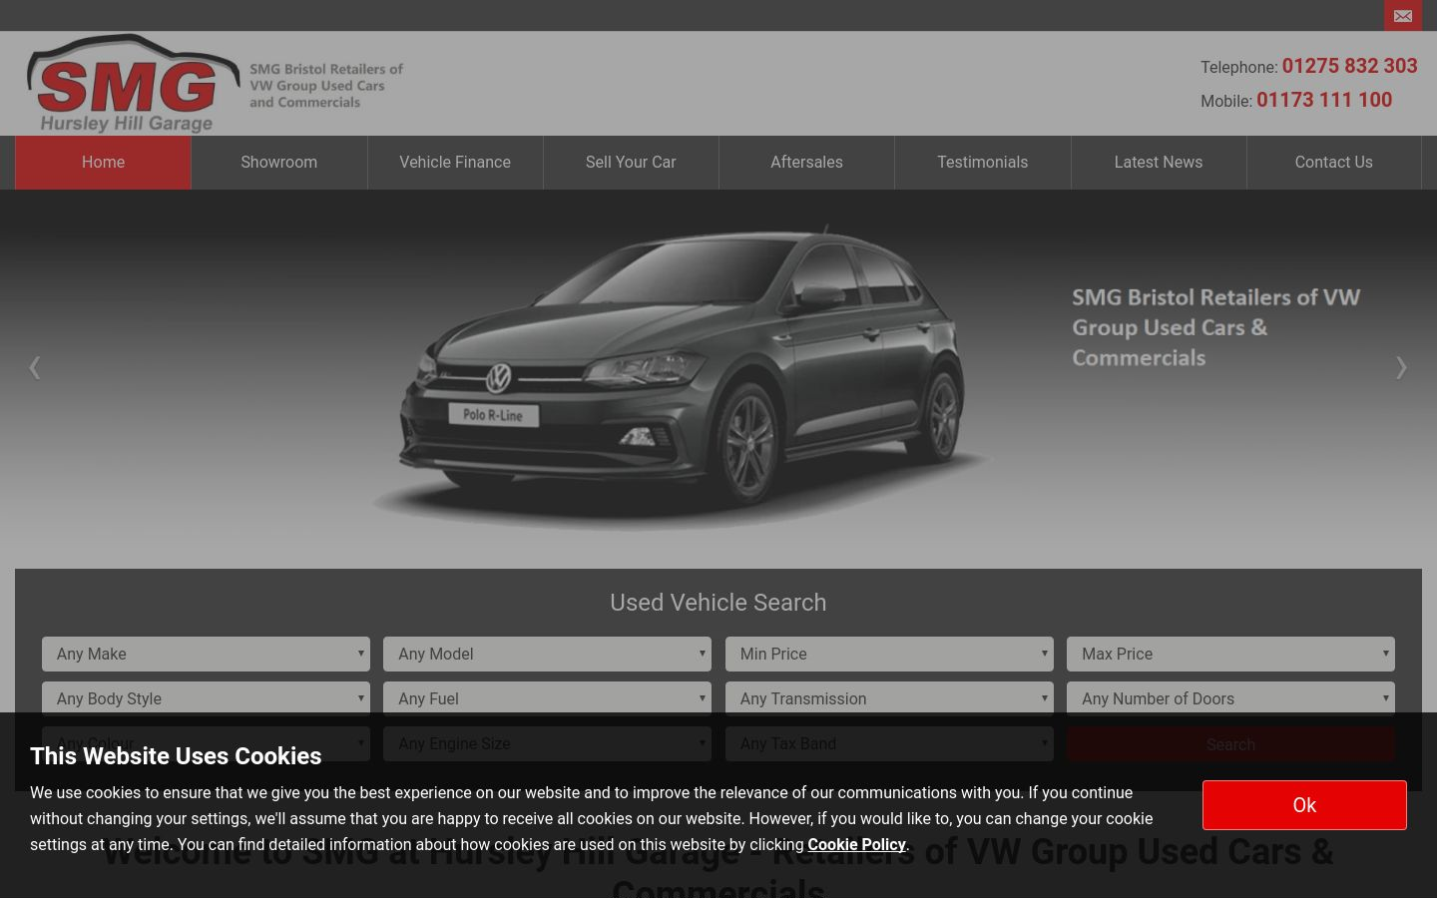Open the Cookie Policy link
The image size is (1437, 898).
point(856,844)
